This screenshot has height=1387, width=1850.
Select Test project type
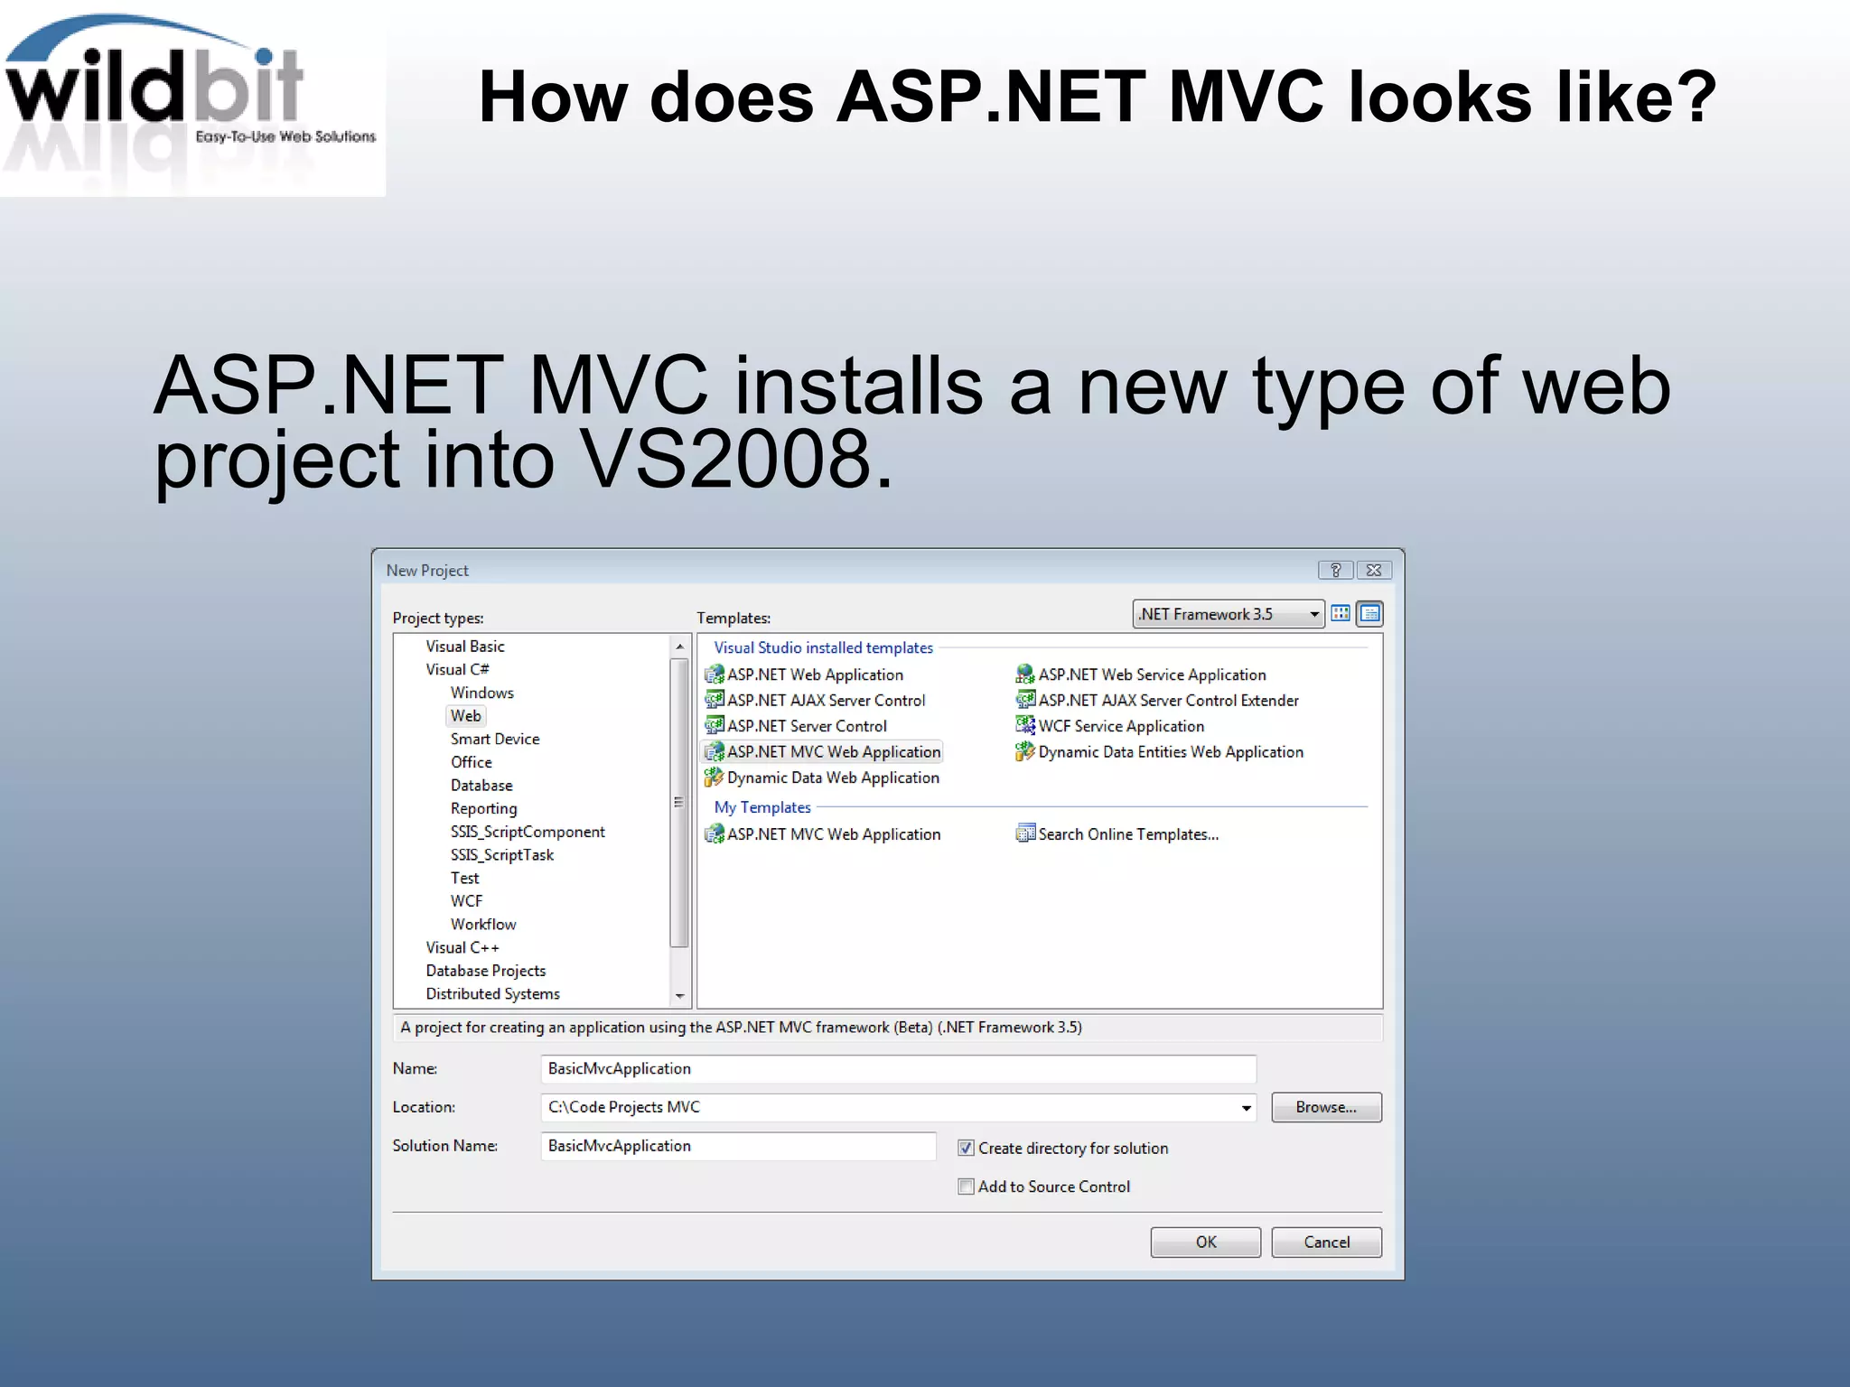[464, 878]
